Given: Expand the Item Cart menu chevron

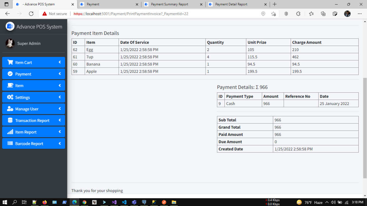Looking at the screenshot, I should (x=60, y=62).
